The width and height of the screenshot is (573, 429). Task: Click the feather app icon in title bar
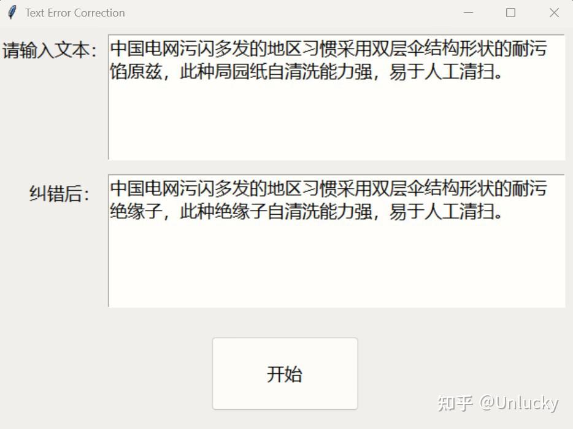[x=12, y=13]
